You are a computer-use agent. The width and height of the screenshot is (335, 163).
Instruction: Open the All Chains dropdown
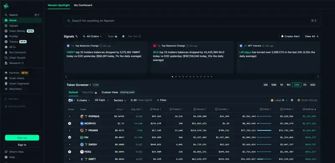92,36
